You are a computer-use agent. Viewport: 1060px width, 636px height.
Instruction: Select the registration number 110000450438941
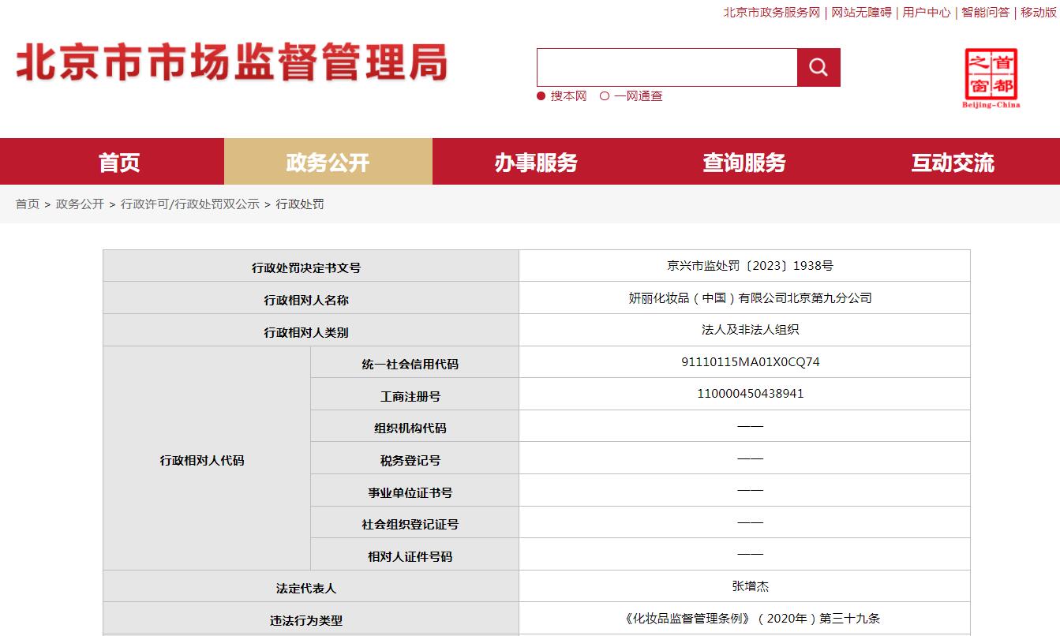pyautogui.click(x=751, y=393)
